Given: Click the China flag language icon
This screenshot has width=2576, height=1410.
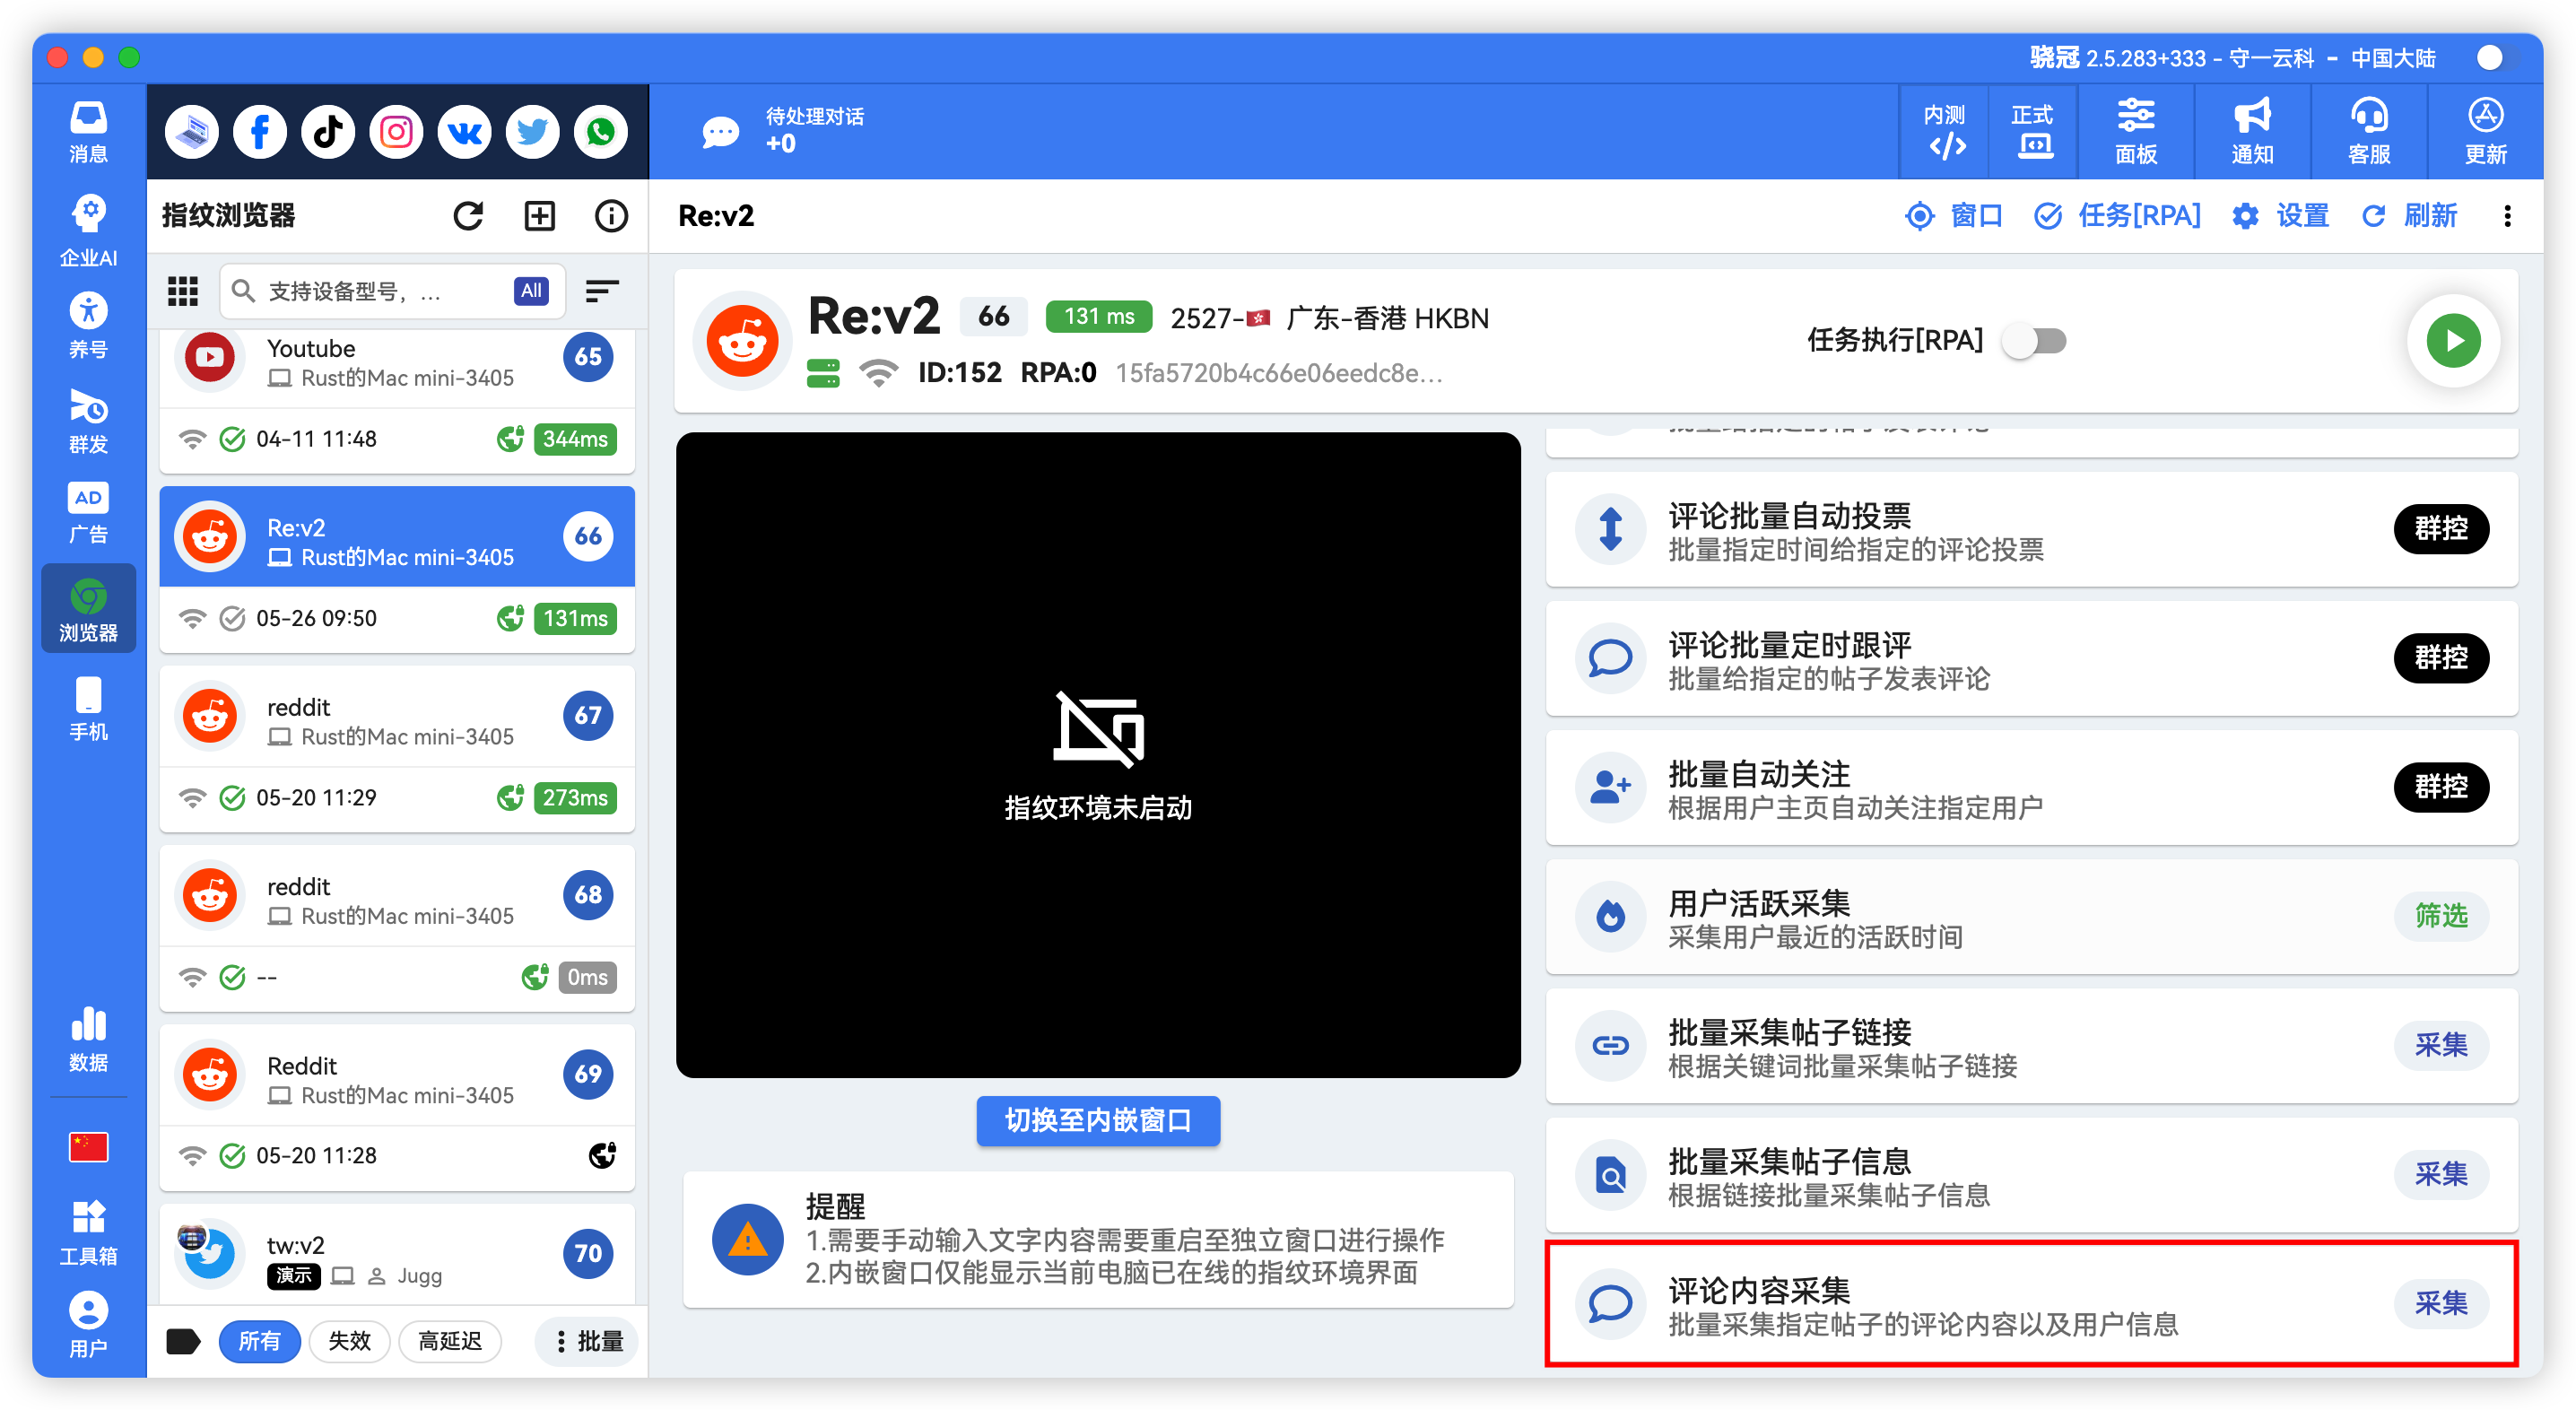Looking at the screenshot, I should pyautogui.click(x=88, y=1147).
